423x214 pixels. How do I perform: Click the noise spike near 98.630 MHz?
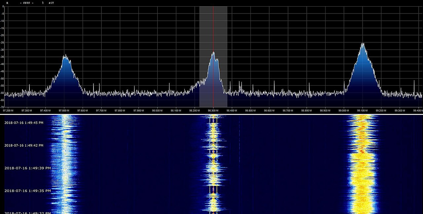pos(274,83)
